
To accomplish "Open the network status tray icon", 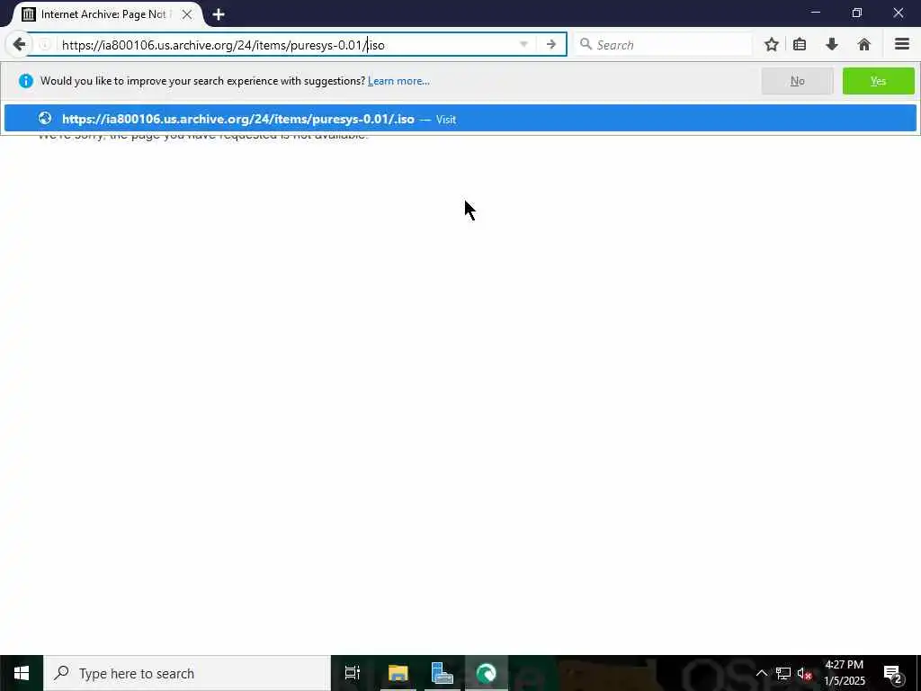I will tap(783, 673).
